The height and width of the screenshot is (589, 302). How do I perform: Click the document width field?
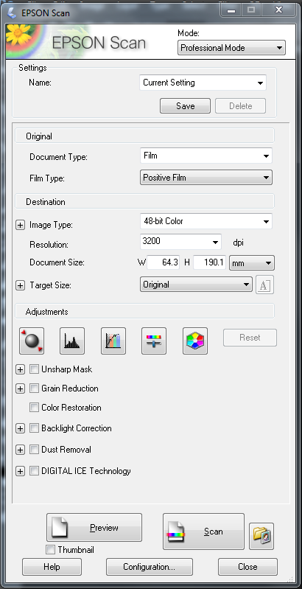[164, 262]
